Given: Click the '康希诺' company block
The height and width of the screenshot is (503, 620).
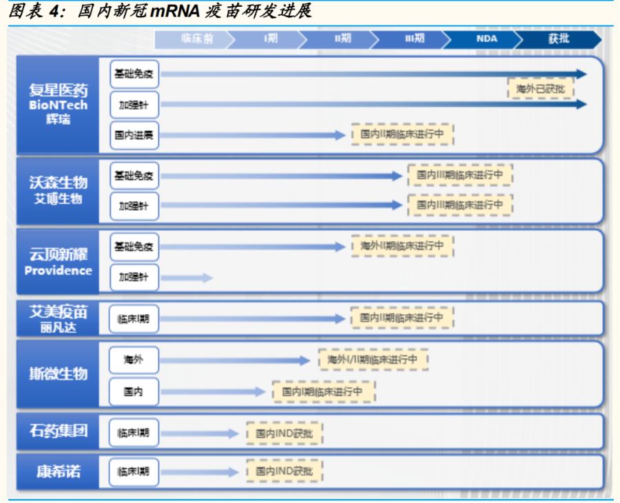Looking at the screenshot, I should (x=58, y=472).
